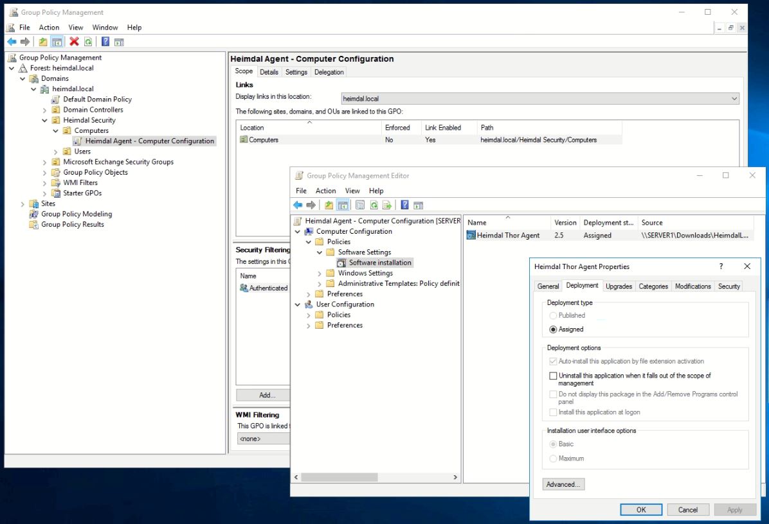This screenshot has height=524, width=769.
Task: Click Cancel in Heimdal Thor Agent Properties
Action: (687, 510)
